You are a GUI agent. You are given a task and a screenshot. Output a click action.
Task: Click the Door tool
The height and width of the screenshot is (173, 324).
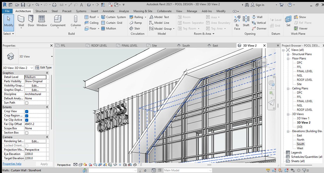point(31,21)
